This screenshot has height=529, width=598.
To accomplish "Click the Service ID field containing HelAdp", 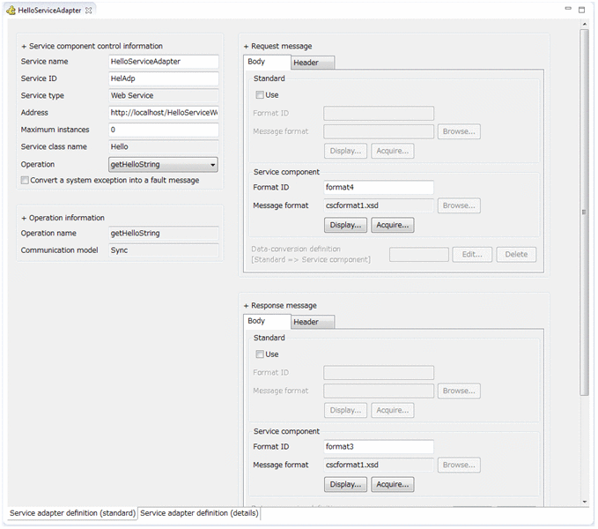I will (x=164, y=78).
